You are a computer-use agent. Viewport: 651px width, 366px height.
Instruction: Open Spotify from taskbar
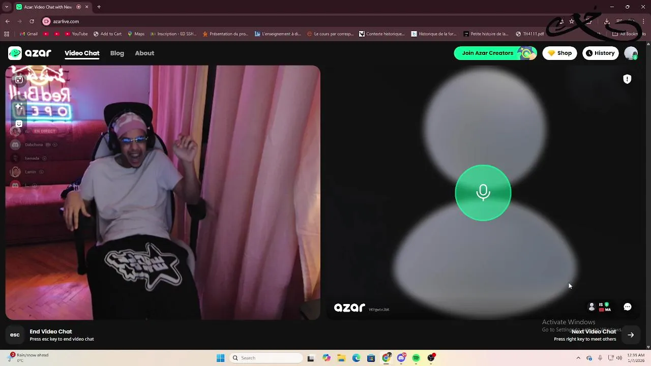pos(416,358)
